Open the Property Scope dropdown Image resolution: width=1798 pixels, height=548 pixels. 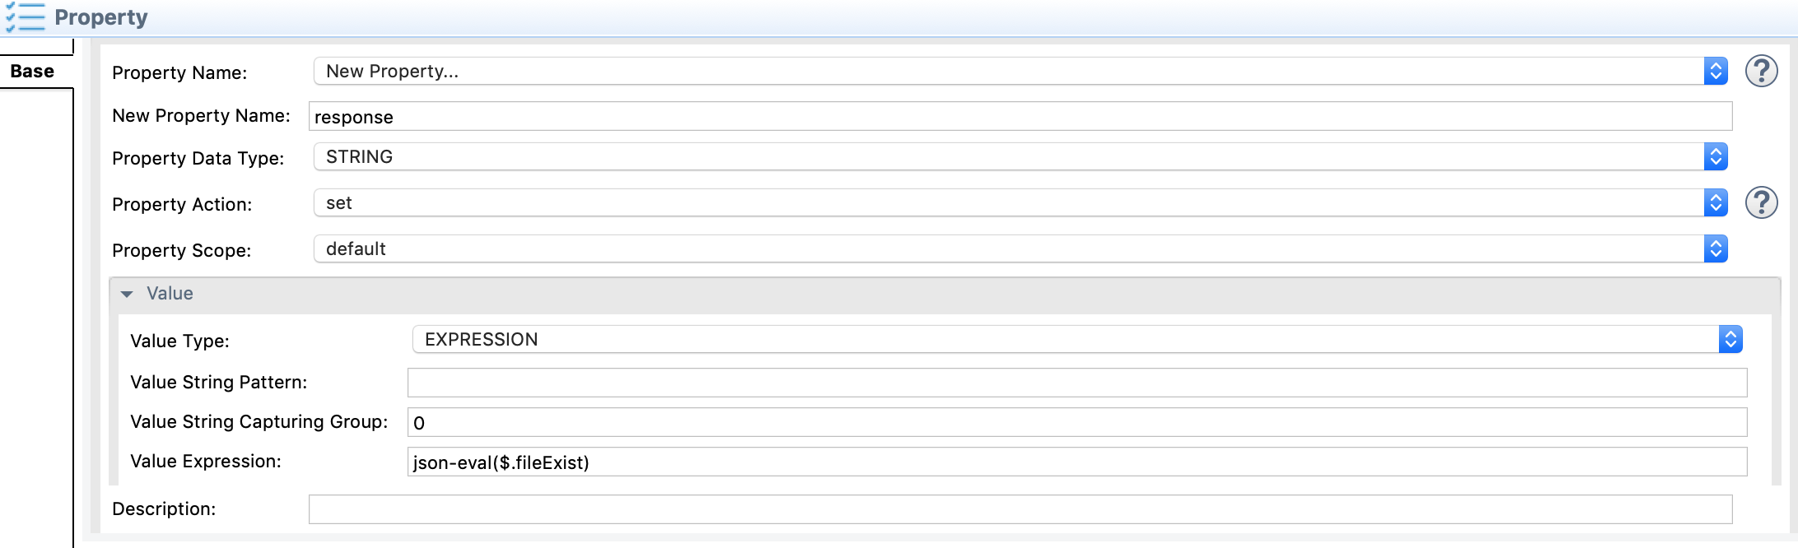(x=1020, y=249)
